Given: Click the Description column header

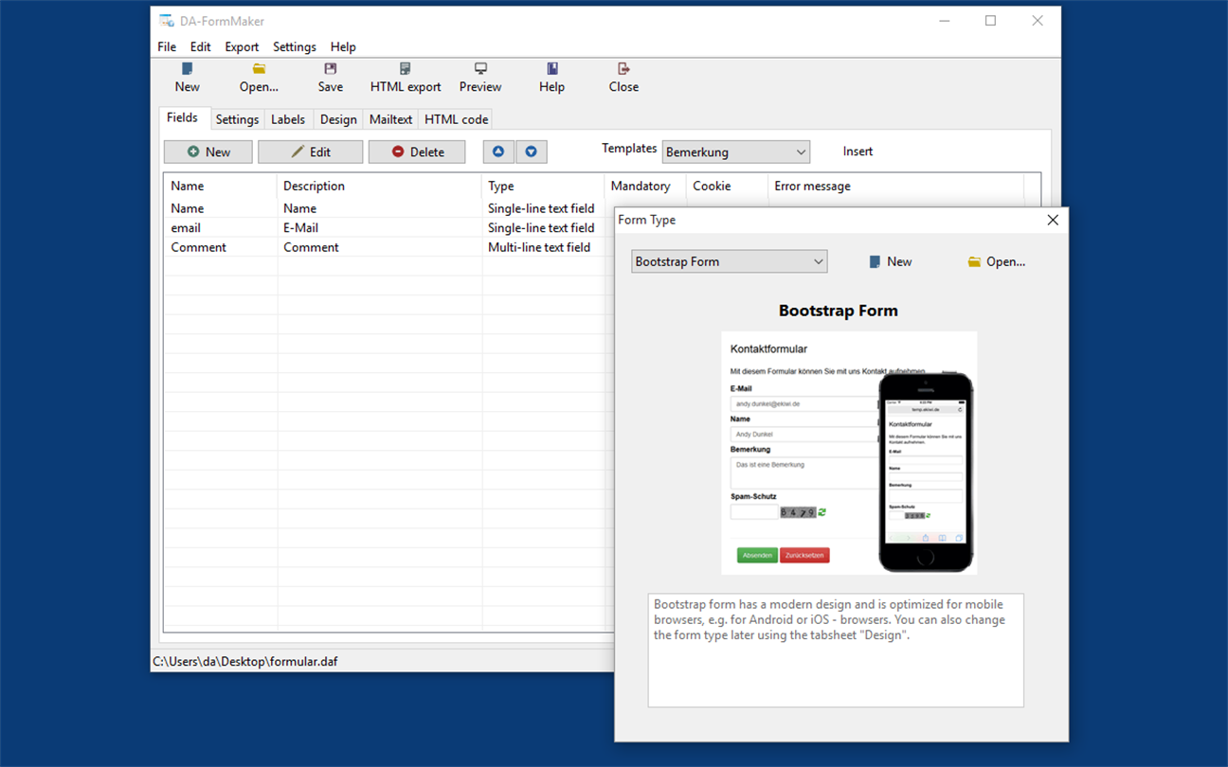Looking at the screenshot, I should coord(379,186).
